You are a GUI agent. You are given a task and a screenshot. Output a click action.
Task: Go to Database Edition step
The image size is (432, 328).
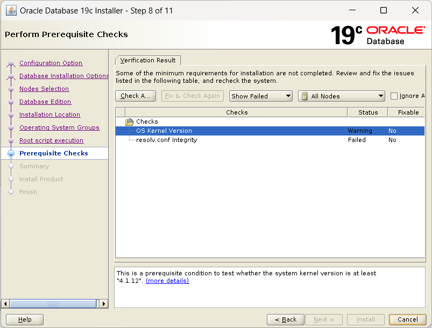(45, 102)
